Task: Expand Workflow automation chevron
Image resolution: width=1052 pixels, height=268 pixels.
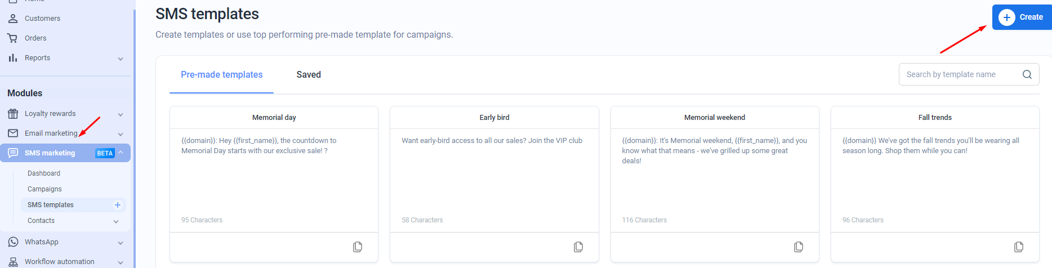Action: [121, 262]
